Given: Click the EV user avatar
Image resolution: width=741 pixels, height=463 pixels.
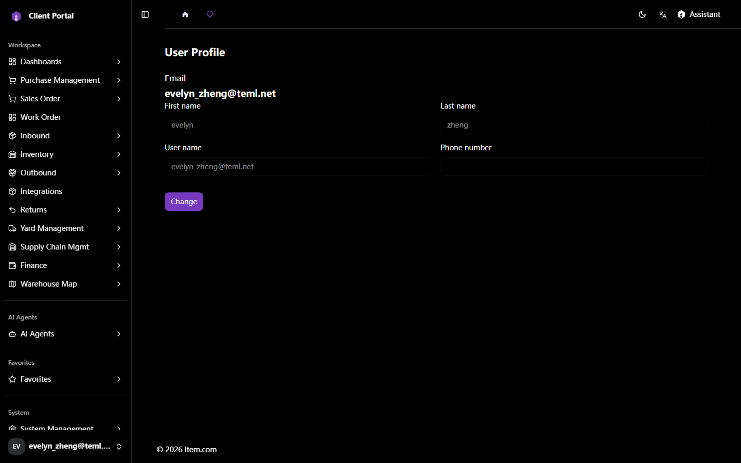Looking at the screenshot, I should pyautogui.click(x=16, y=447).
